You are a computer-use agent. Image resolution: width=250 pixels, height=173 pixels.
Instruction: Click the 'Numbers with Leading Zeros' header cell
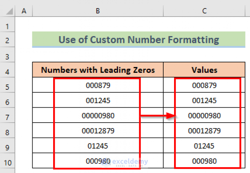[98, 70]
